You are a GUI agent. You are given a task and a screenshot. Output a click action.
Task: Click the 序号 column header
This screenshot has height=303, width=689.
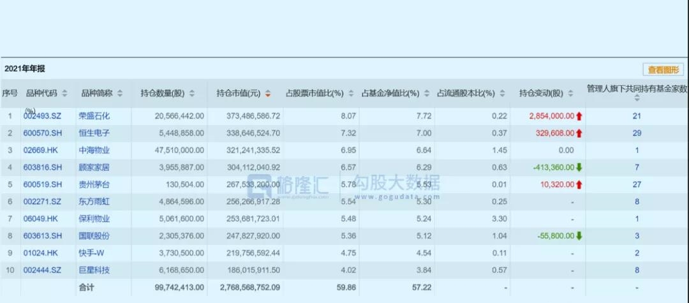coord(10,93)
